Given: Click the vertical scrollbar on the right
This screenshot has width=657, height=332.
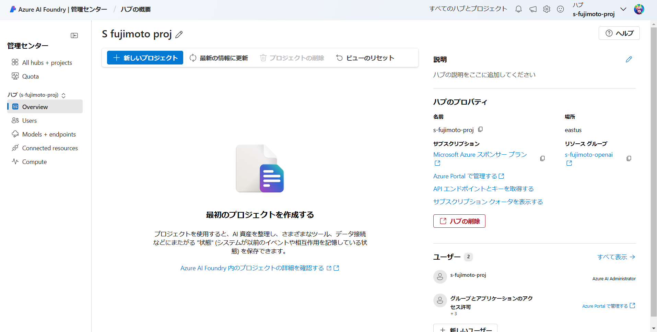Looking at the screenshot, I should pos(654,171).
